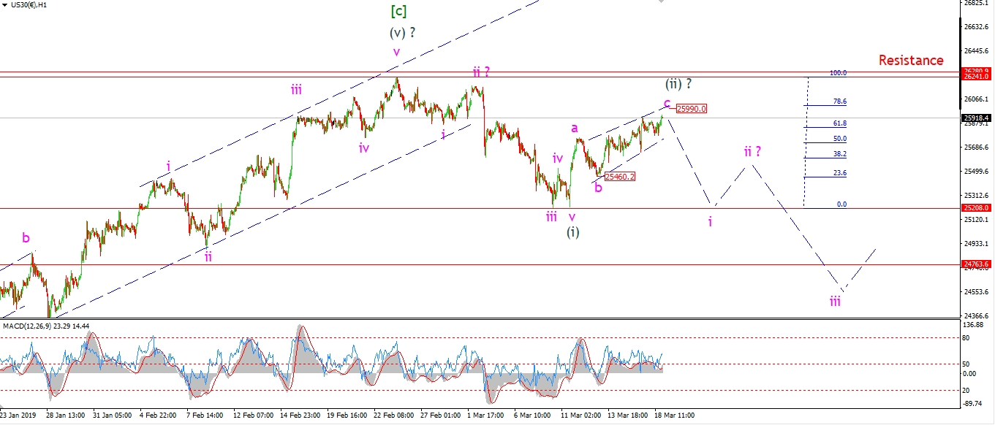
Task: Click the 0.0 Fibonacci base level
Action: click(841, 204)
